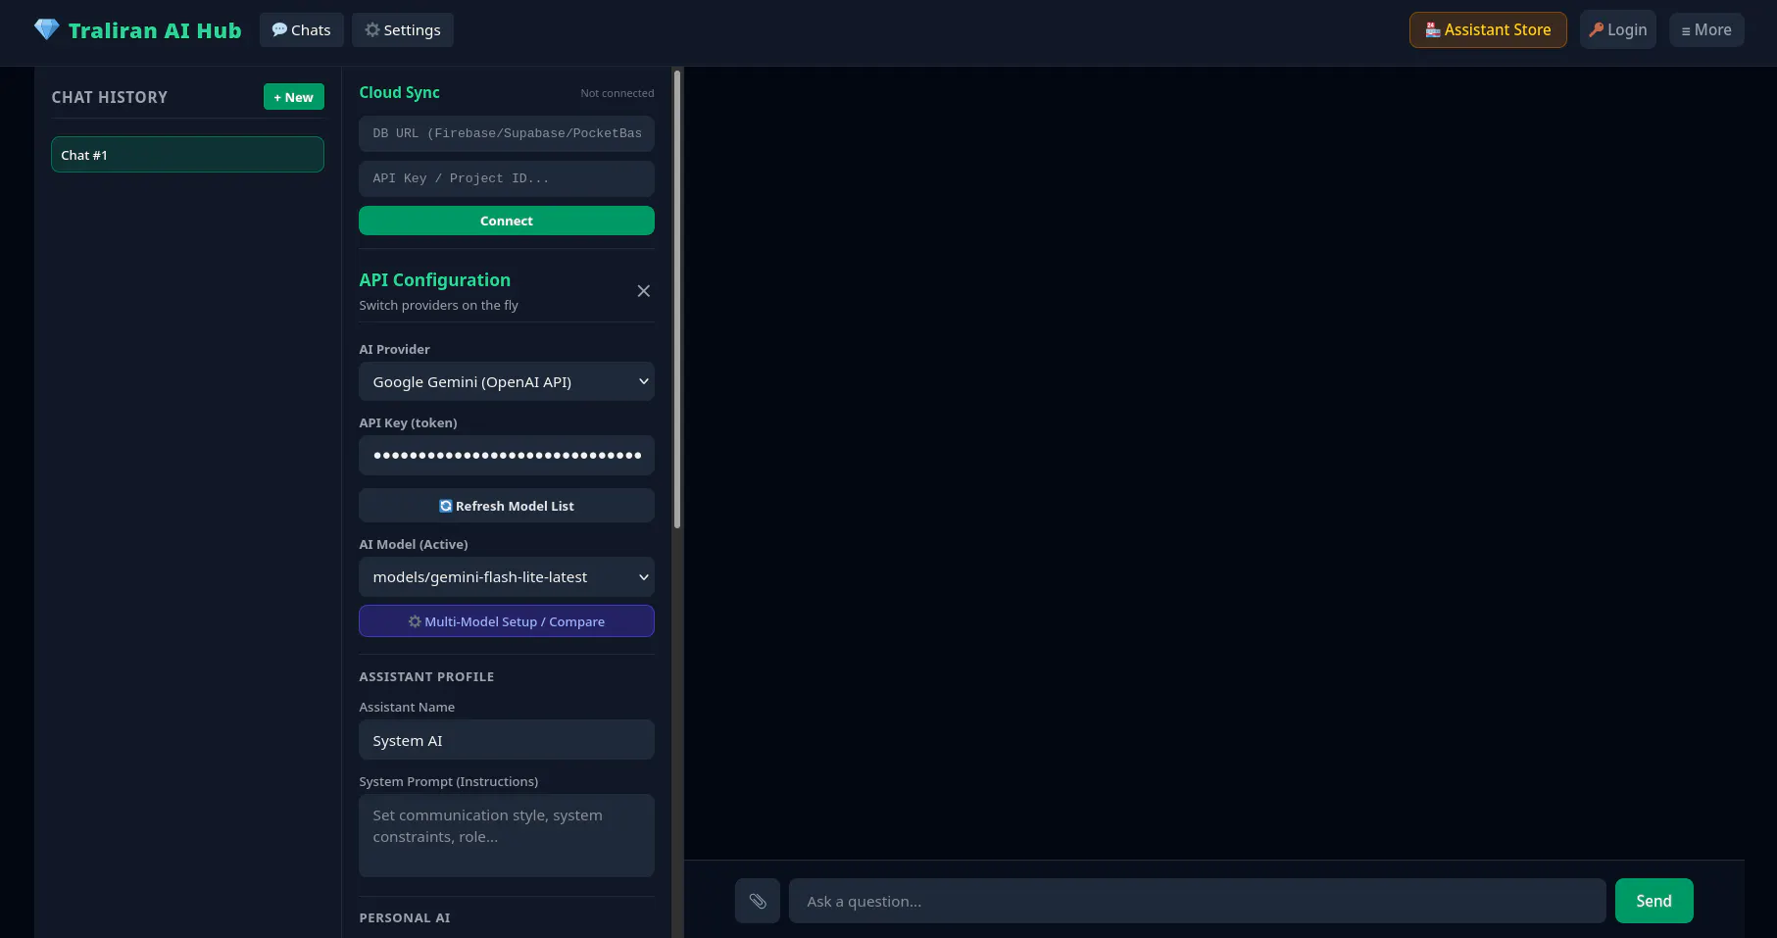The height and width of the screenshot is (938, 1777).
Task: Click the Cloud Sync heading
Action: pyautogui.click(x=400, y=92)
